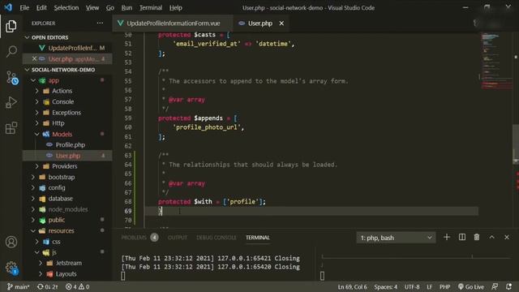Expand the bootstrap folder
The image size is (519, 292).
point(33,177)
